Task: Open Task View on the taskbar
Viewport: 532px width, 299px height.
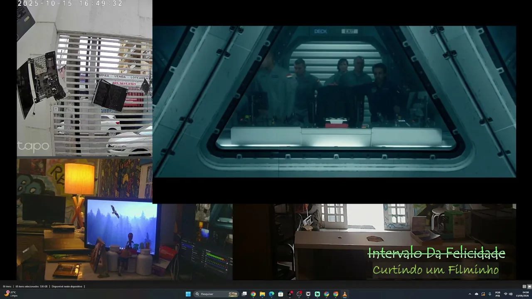Action: [244, 294]
